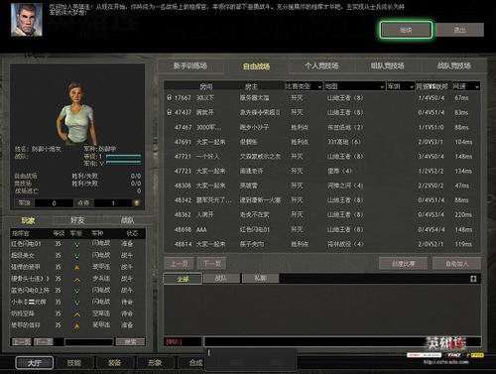Click the 搜索 button in player panel
The height and width of the screenshot is (374, 496).
pos(130,342)
